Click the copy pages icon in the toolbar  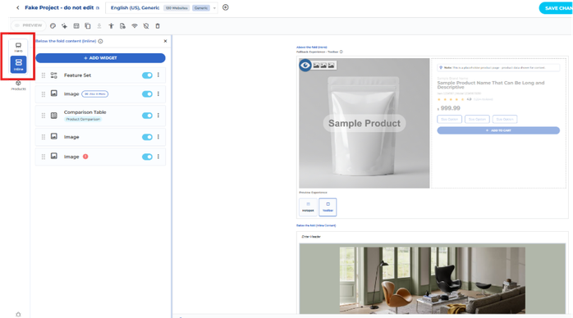point(88,26)
